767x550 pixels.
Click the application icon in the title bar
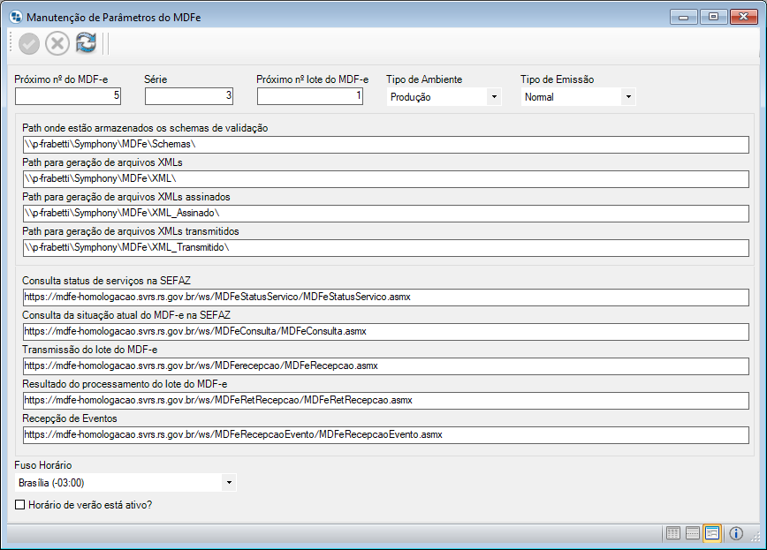click(x=15, y=15)
